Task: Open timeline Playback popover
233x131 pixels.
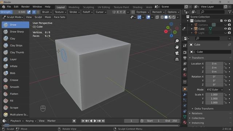Action: click(x=17, y=121)
